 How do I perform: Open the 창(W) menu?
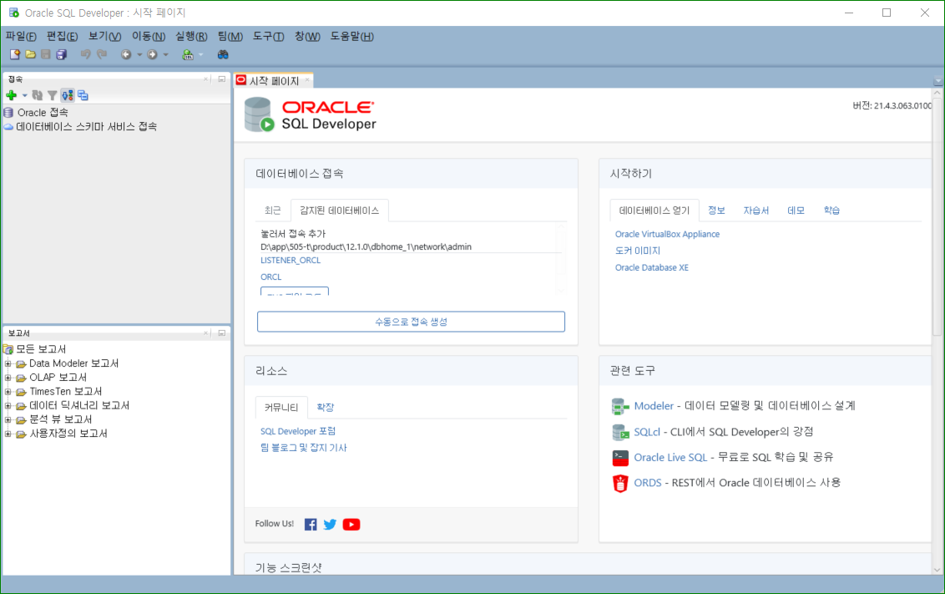coord(307,36)
